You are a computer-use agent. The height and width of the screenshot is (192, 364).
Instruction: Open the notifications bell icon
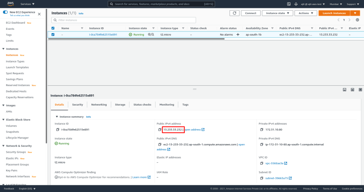click(x=296, y=4)
